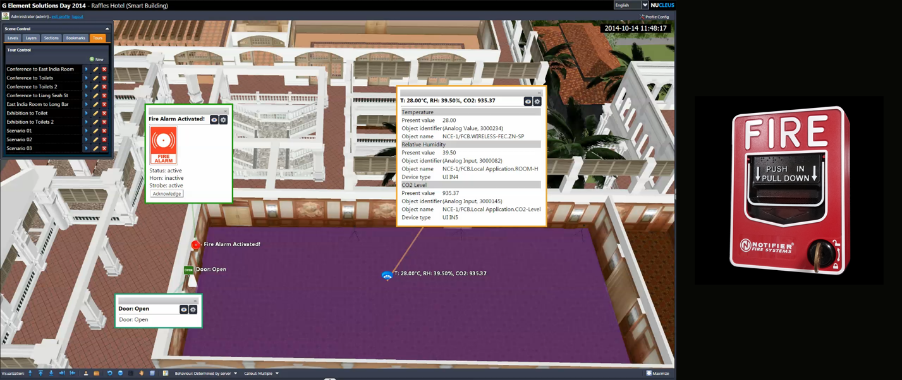Switch to the Bookmarks tab
The image size is (902, 380).
tap(76, 39)
